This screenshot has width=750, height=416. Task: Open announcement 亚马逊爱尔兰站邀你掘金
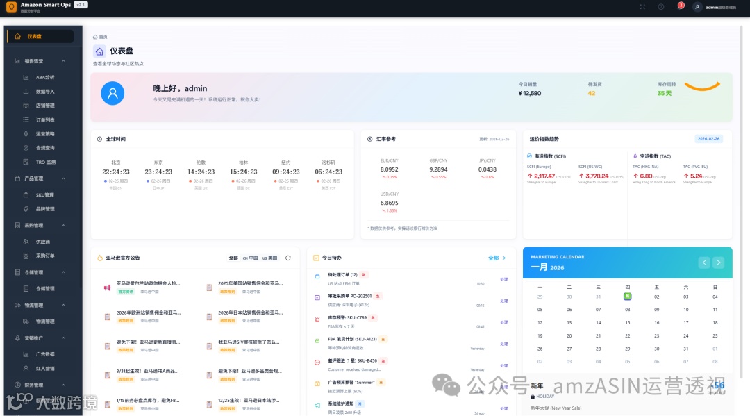coord(149,283)
